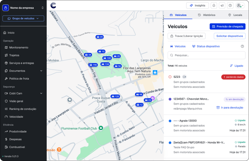Screen dimensions: 249x161
Task: Click the Versão 5.21.3 label
Action: click(11, 156)
